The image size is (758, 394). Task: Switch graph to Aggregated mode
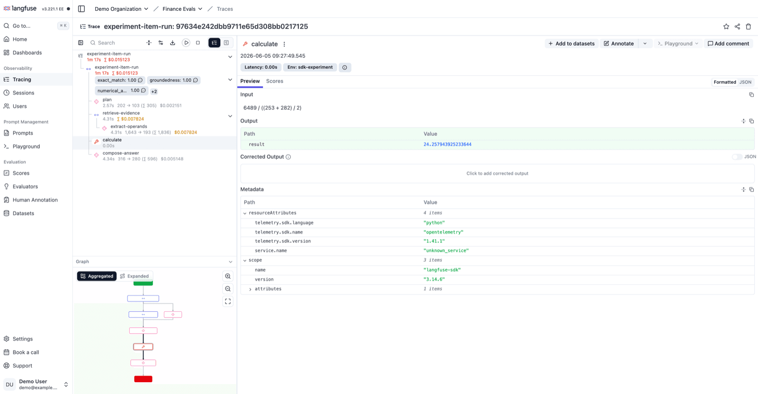point(97,276)
